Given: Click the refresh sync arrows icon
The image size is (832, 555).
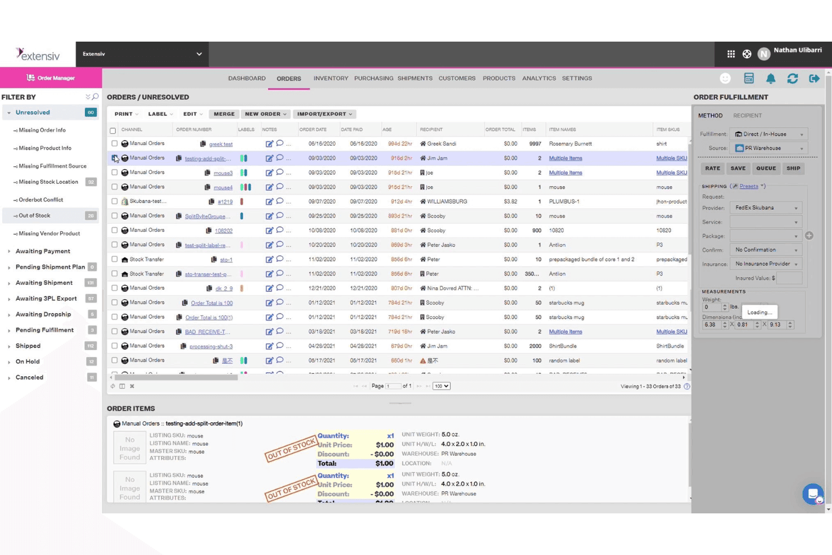Looking at the screenshot, I should [x=793, y=79].
